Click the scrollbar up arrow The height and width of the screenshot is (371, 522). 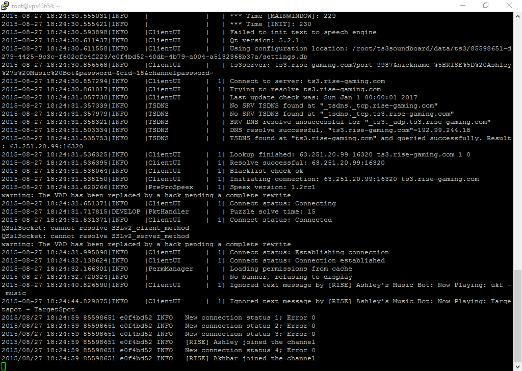pyautogui.click(x=518, y=16)
